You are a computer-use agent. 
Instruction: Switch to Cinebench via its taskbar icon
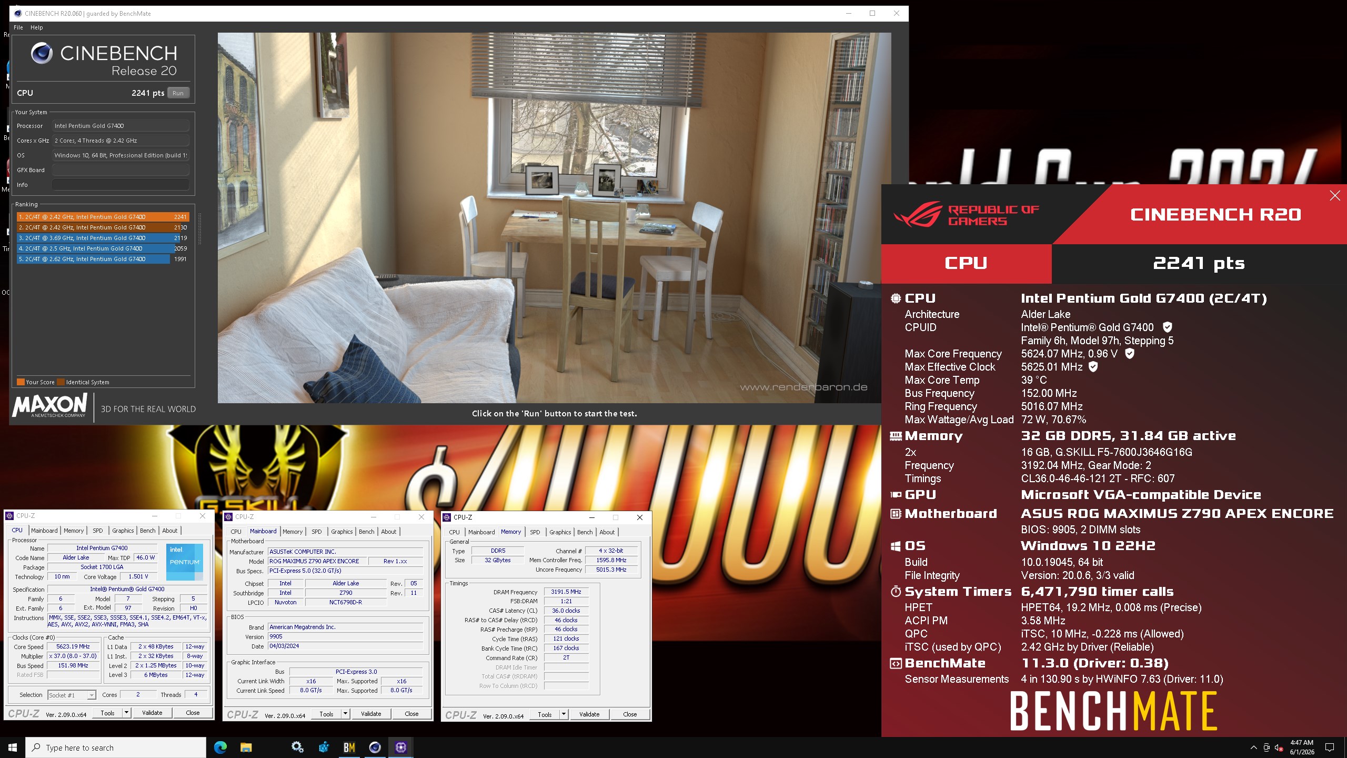coord(375,747)
